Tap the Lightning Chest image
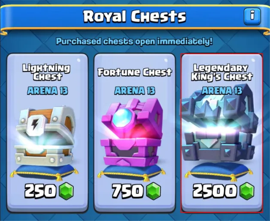 [46, 137]
